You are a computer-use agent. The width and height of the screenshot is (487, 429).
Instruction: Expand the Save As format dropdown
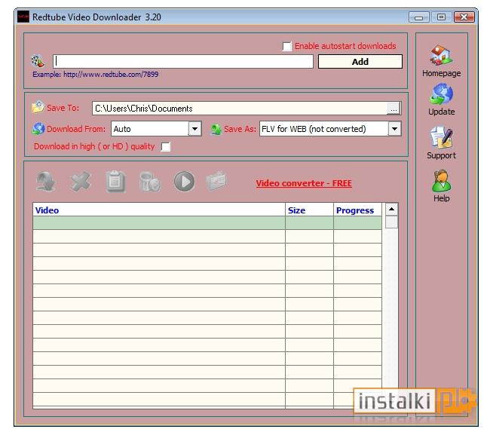tap(394, 129)
